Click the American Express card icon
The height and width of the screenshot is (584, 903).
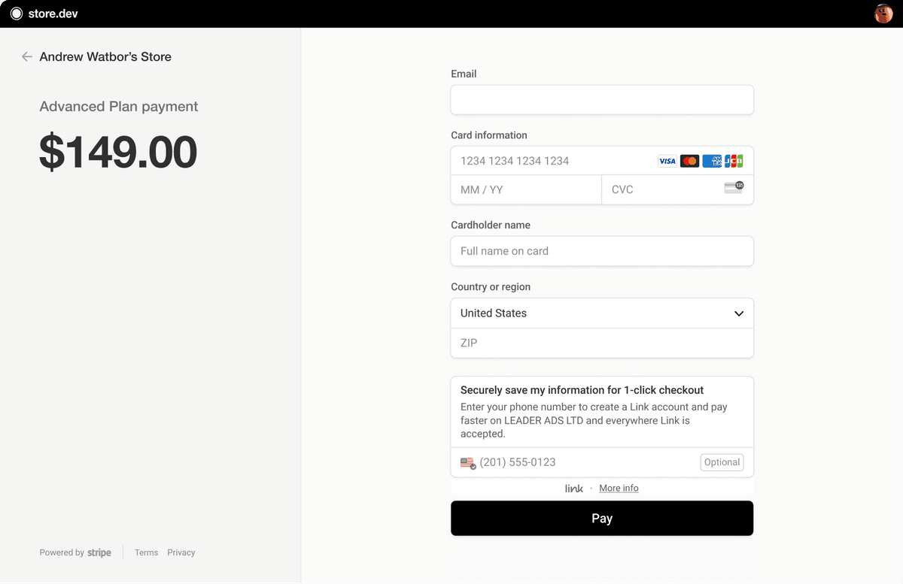point(712,161)
